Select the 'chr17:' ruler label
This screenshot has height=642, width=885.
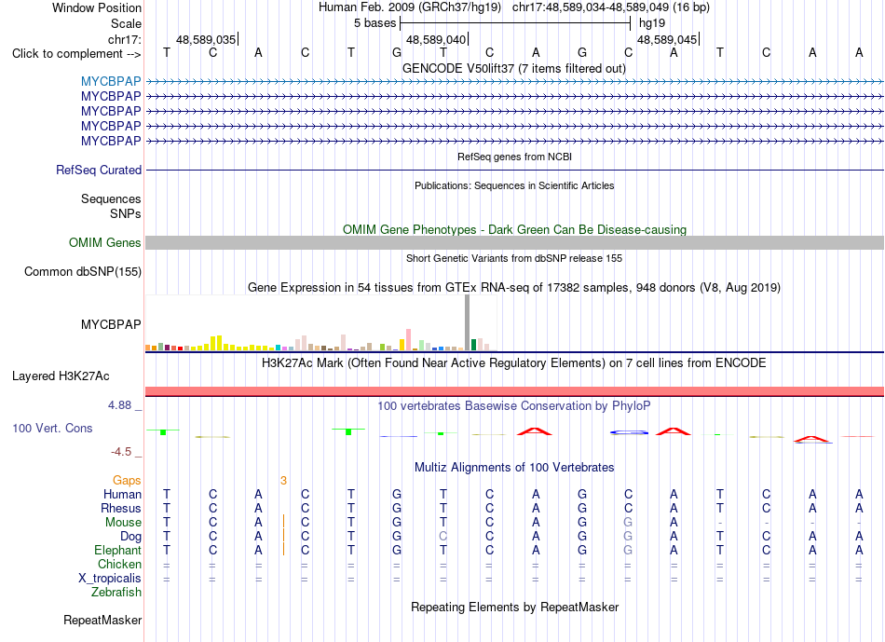coord(124,39)
